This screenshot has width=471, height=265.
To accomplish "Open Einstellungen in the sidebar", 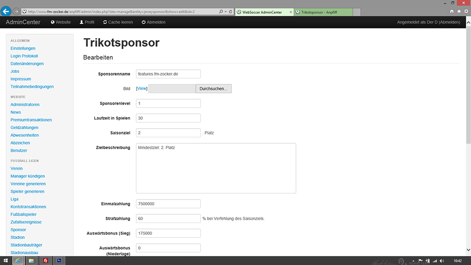I will (x=23, y=48).
